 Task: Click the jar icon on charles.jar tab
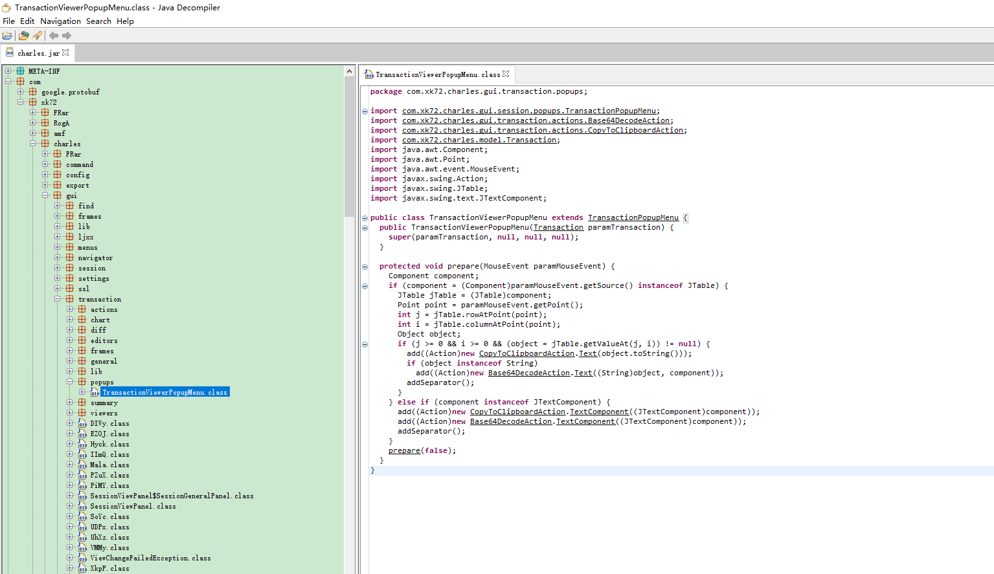[x=10, y=52]
